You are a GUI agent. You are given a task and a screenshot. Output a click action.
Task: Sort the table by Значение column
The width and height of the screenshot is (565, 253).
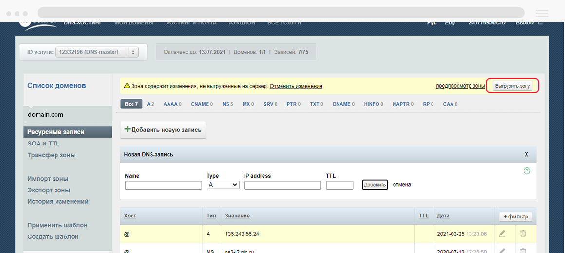pos(238,216)
